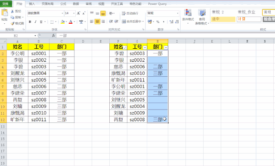Click the borders icon
Screen dimensions: 275x166
coord(52,22)
